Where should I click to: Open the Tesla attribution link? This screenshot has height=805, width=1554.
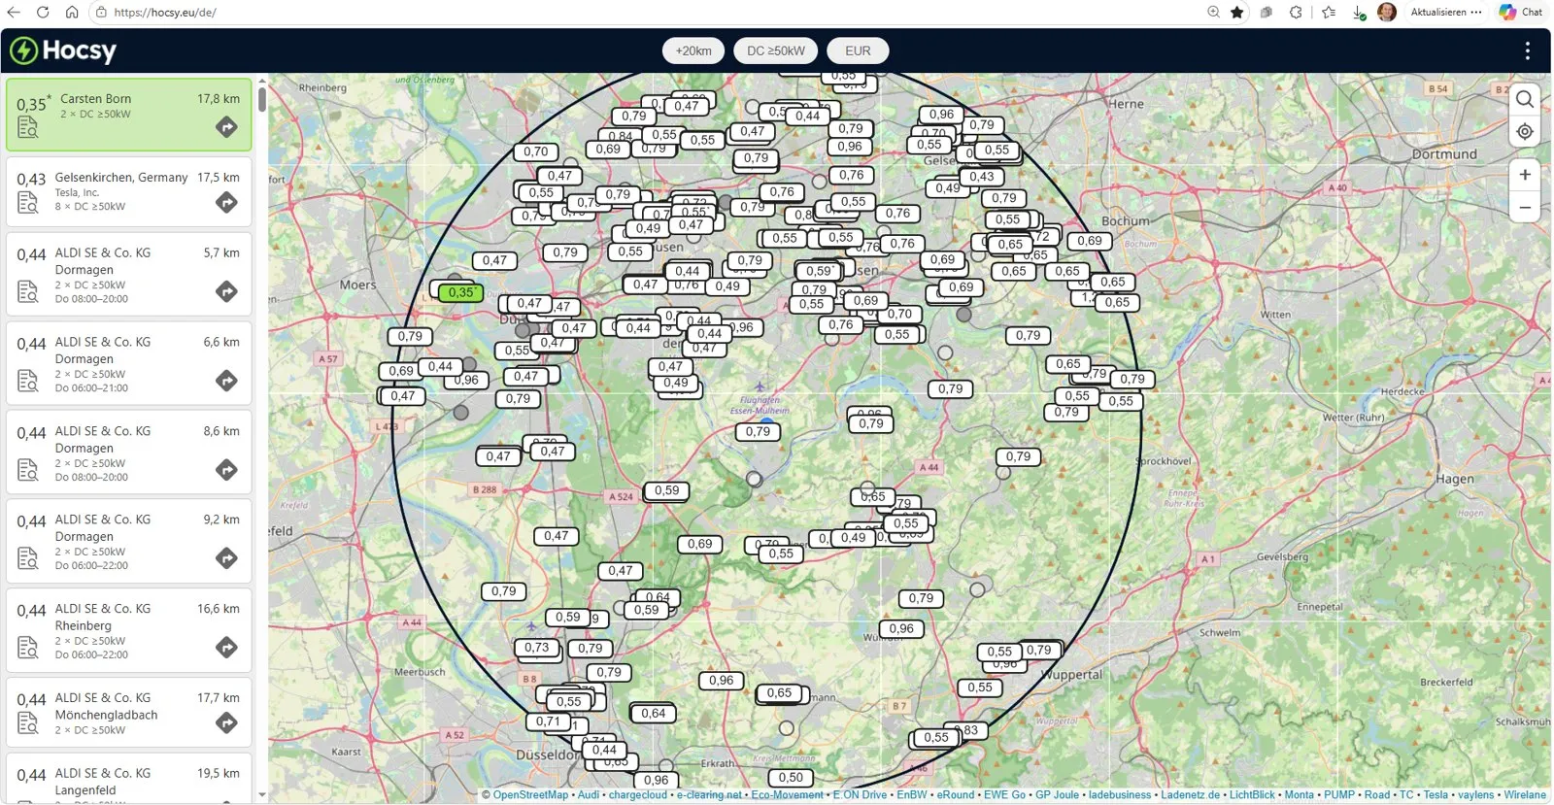pos(1436,795)
